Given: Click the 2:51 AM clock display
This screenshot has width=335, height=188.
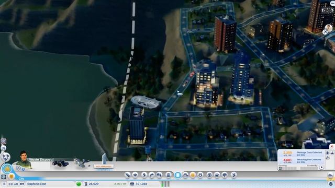Looking at the screenshot, I should [x=13, y=184].
